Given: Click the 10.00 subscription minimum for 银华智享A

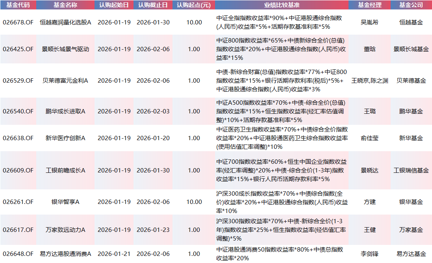Looking at the screenshot, I should [x=193, y=202].
